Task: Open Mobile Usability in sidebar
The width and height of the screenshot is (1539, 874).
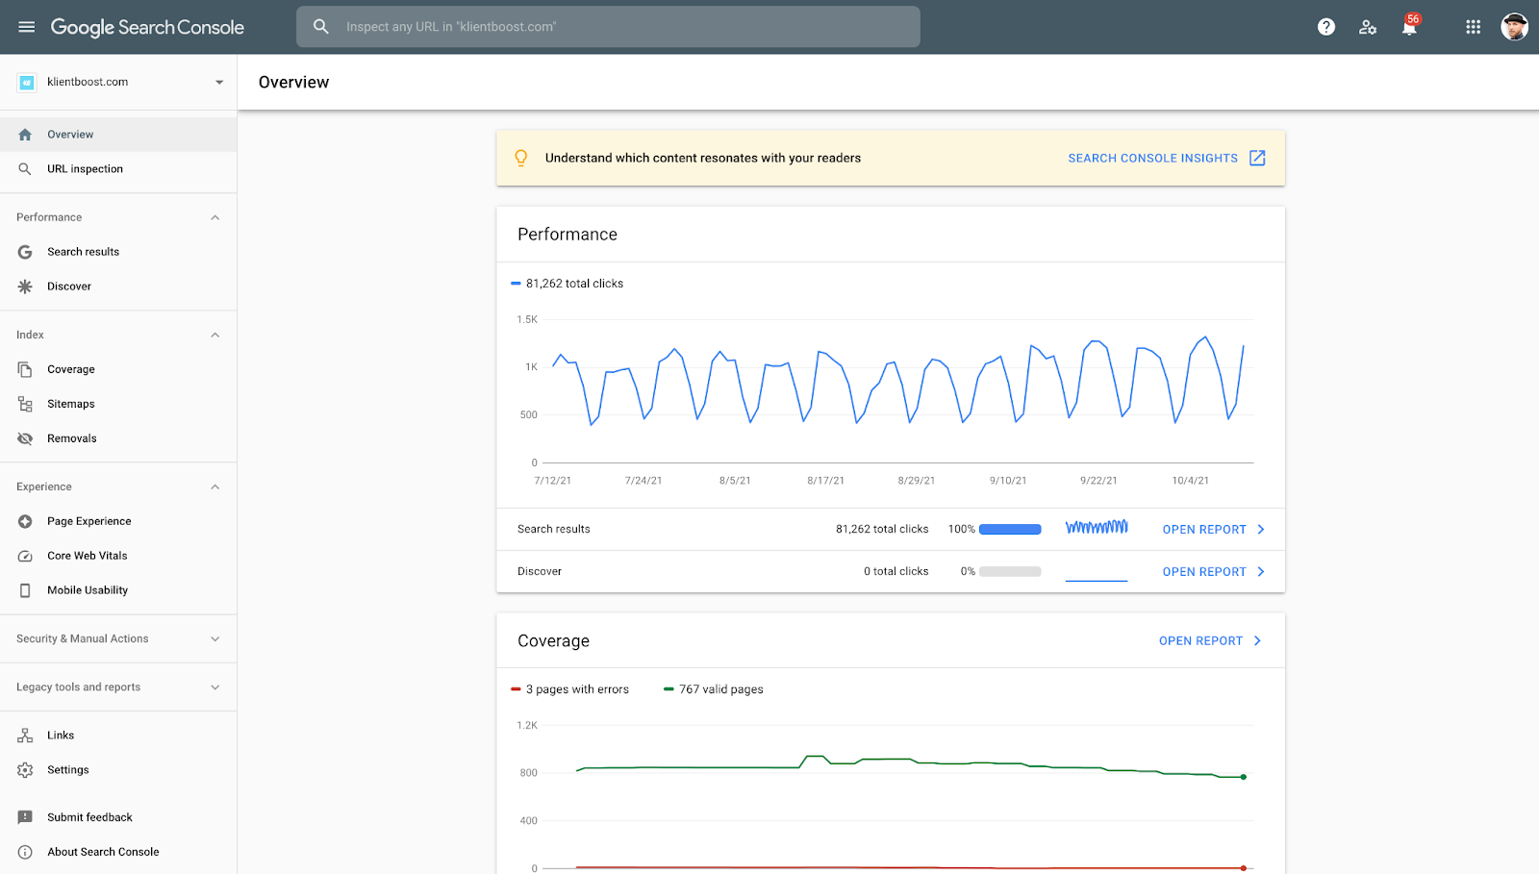Action: pos(118,590)
